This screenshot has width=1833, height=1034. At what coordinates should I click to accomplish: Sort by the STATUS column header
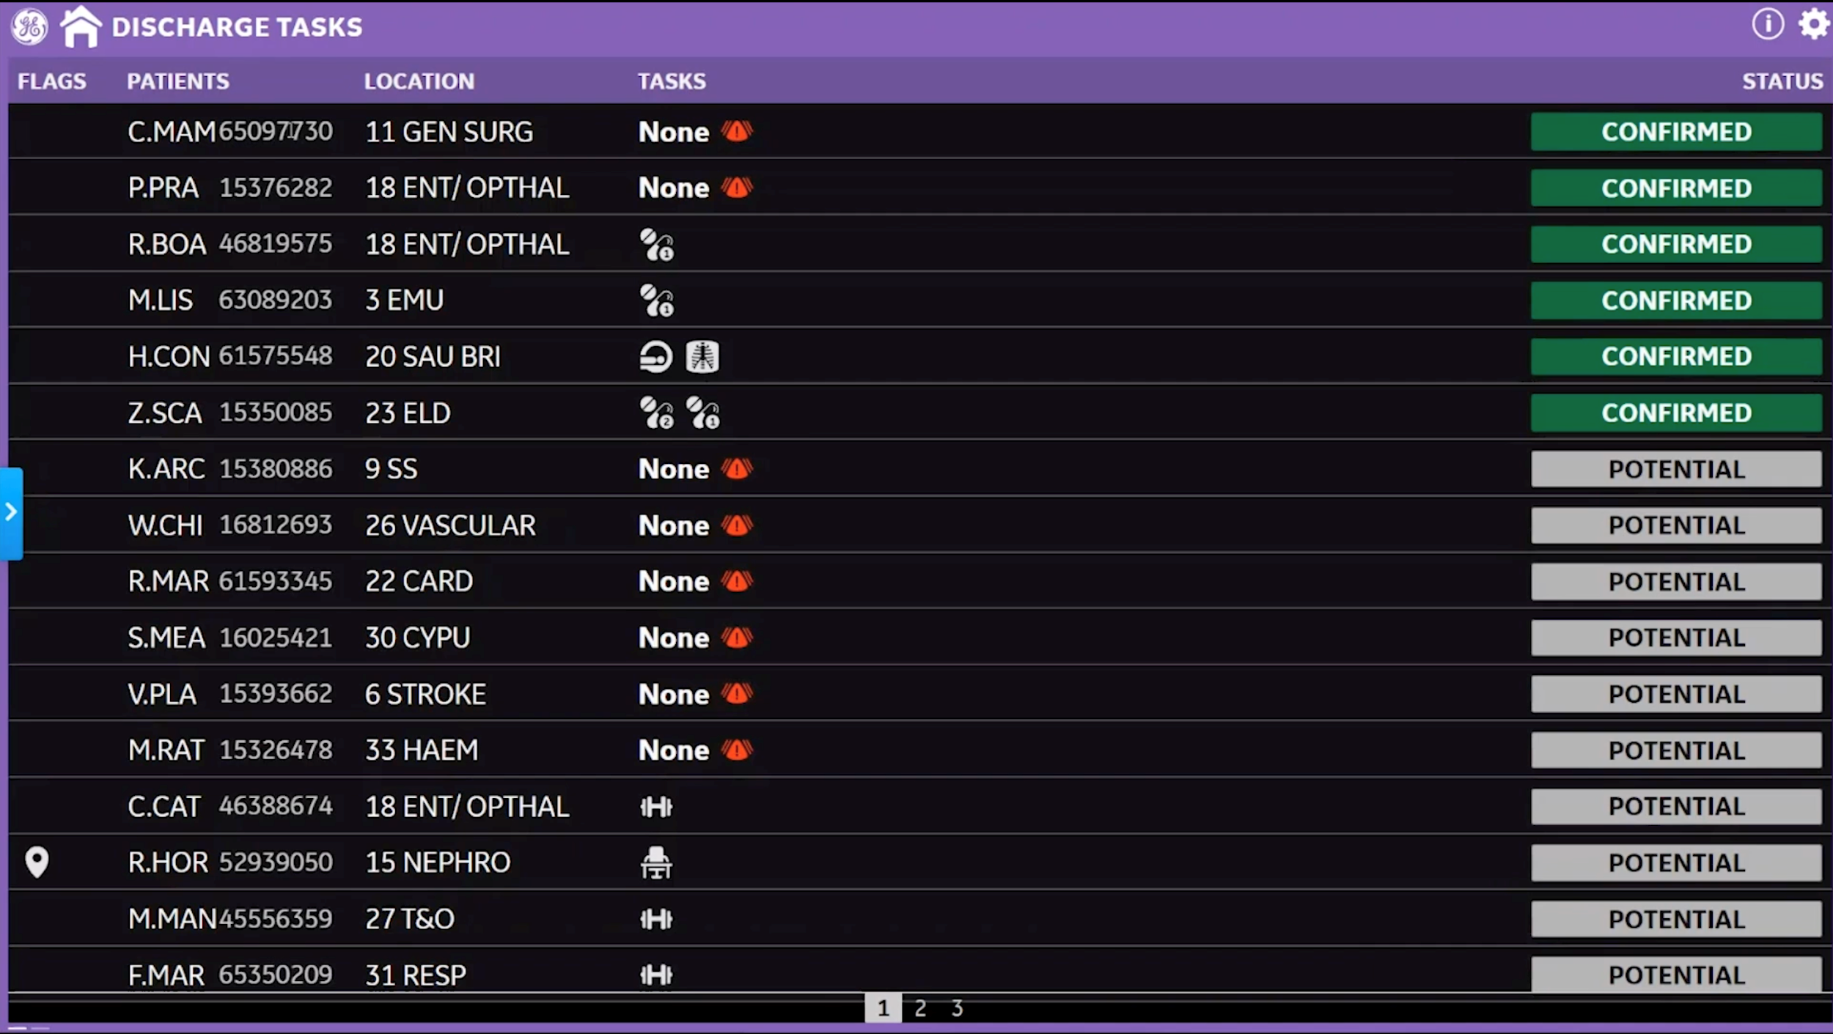(1782, 81)
